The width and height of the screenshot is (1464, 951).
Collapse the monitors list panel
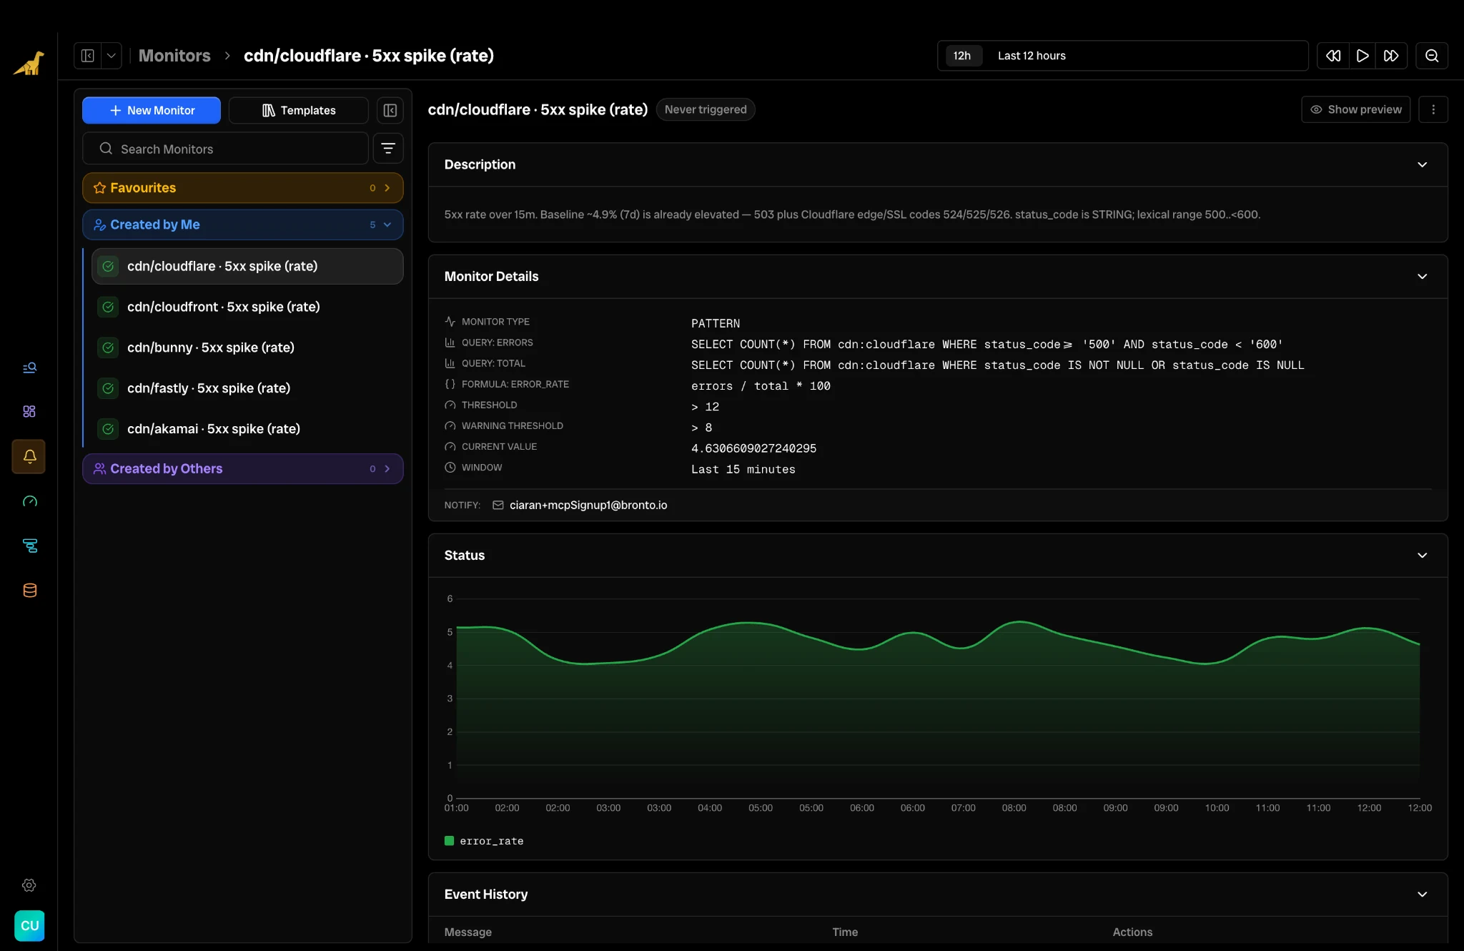390,110
